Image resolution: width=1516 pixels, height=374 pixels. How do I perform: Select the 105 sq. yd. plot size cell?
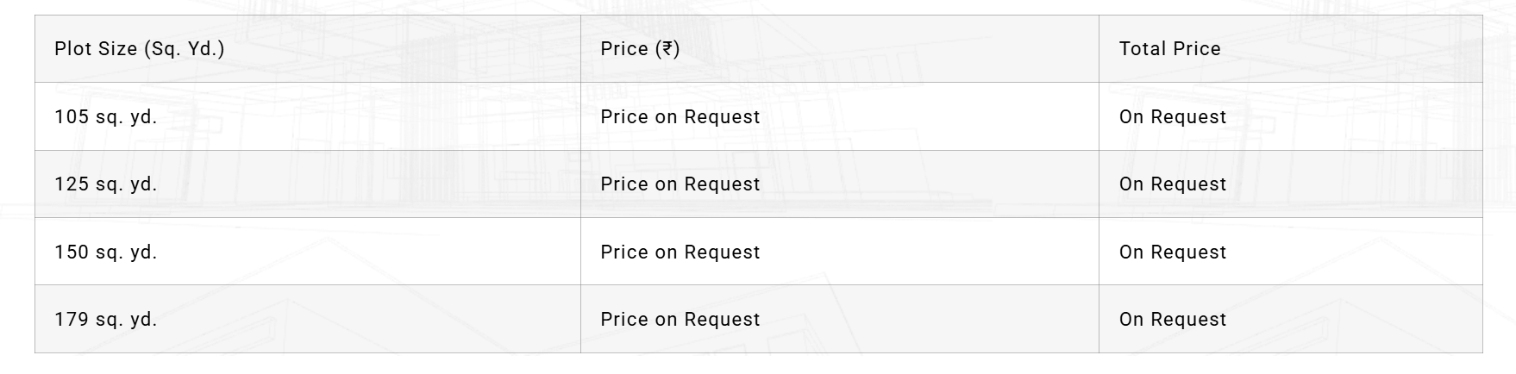106,117
